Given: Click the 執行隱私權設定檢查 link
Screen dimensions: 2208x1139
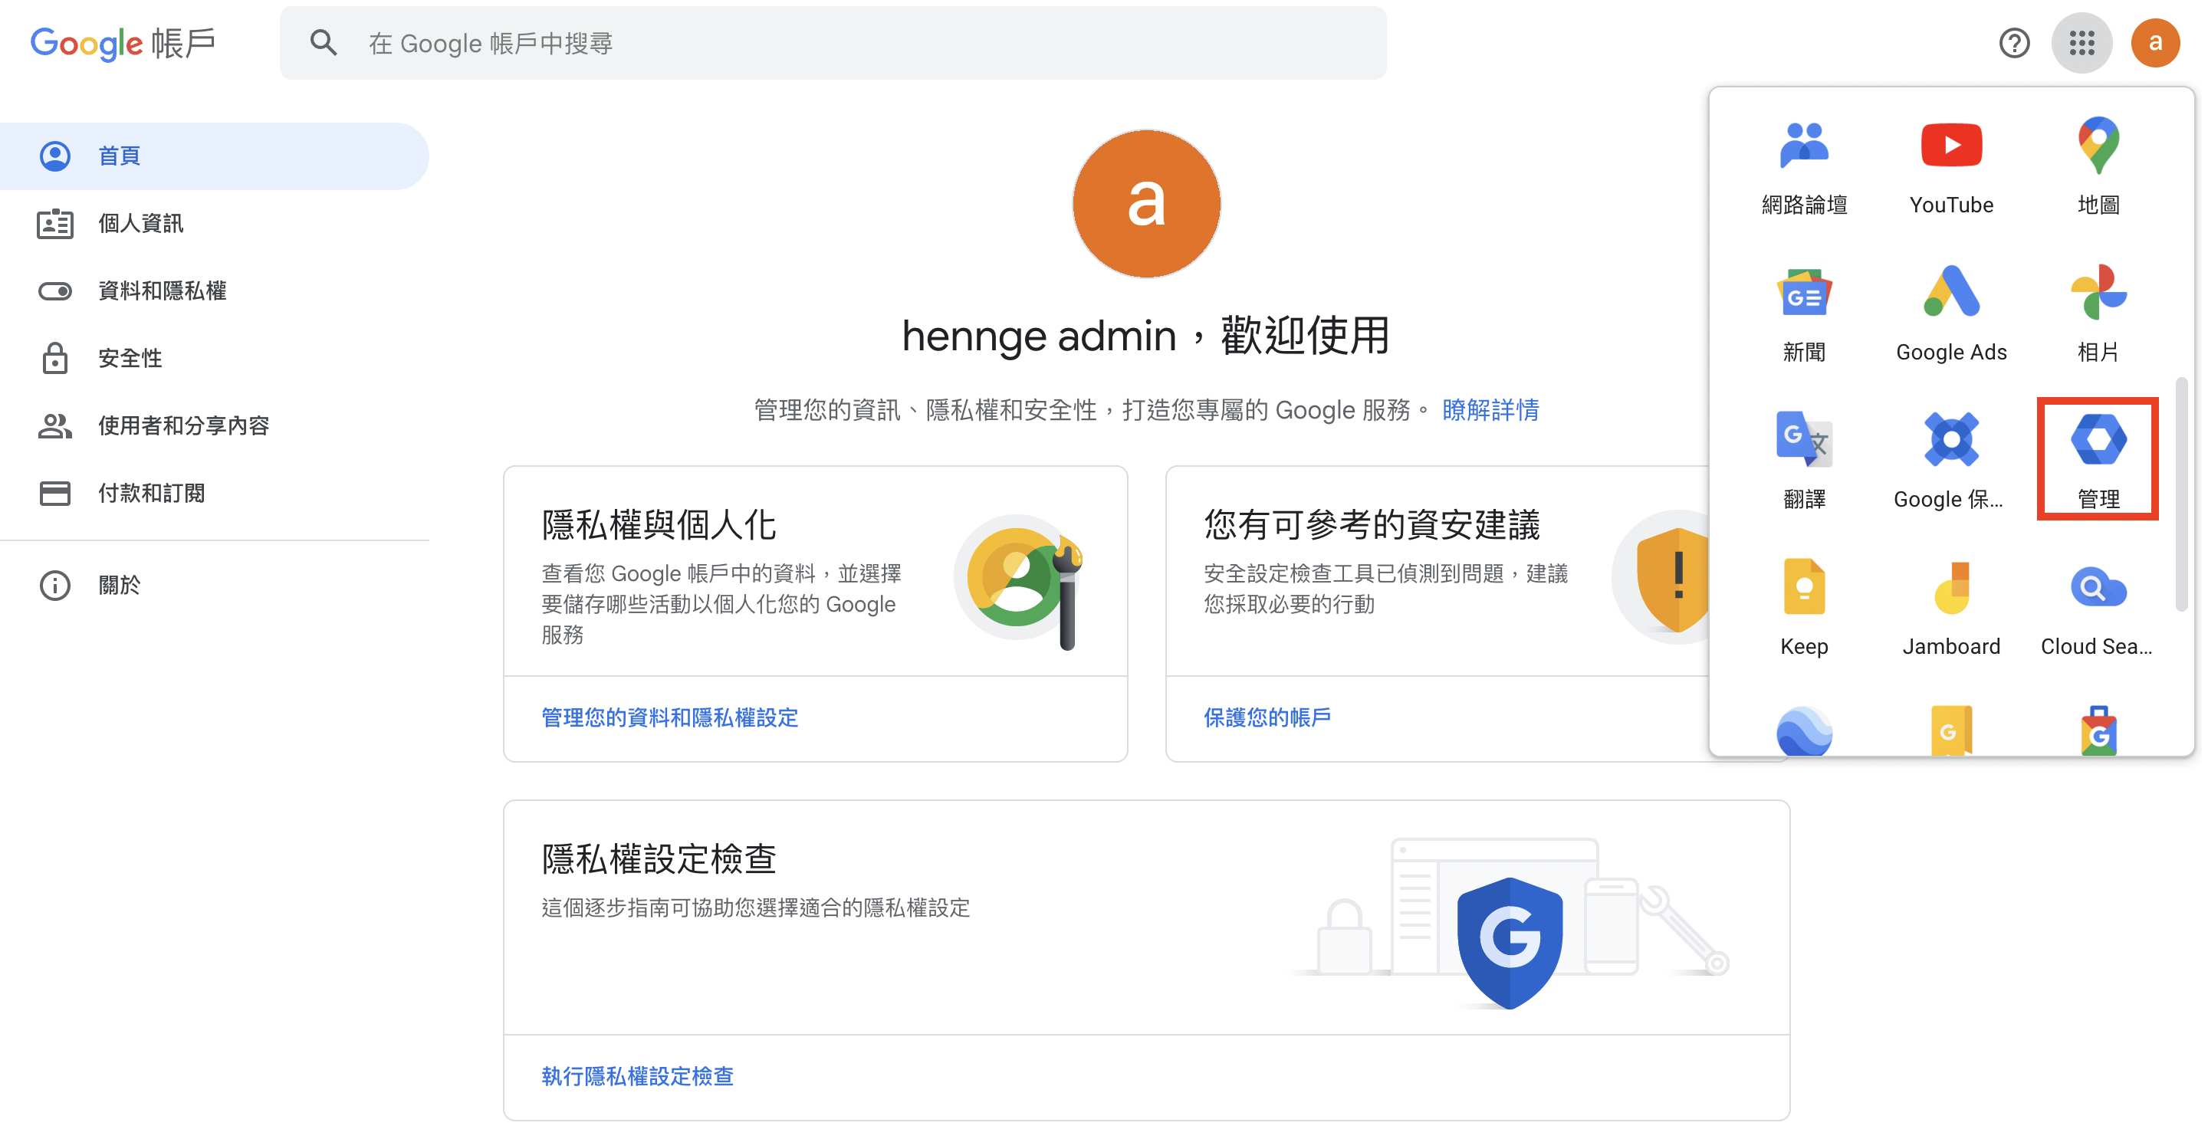Looking at the screenshot, I should click(x=637, y=1076).
